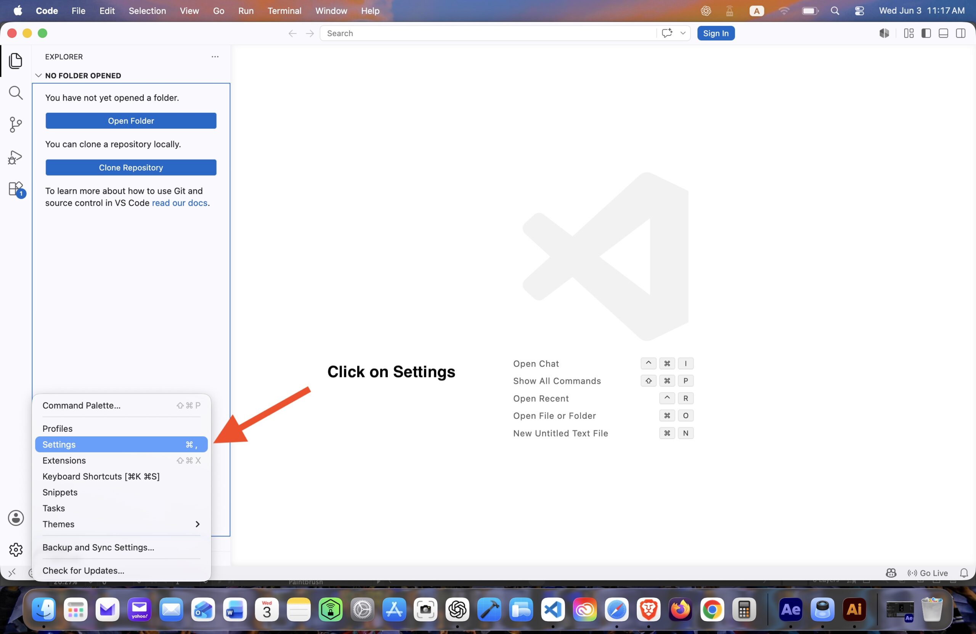
Task: Open the Terminal menu
Action: 284,11
